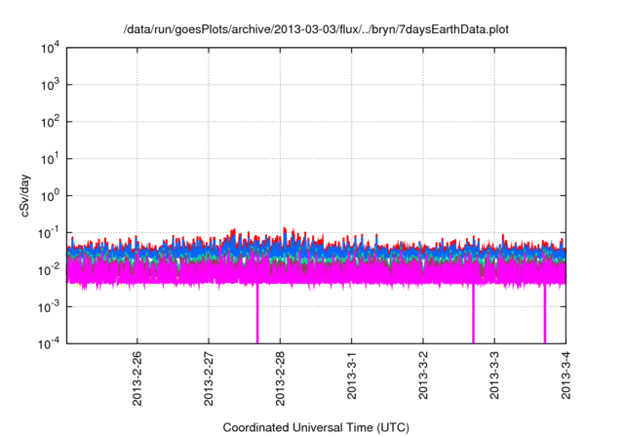Click the 2013-2-28 date tick label
The height and width of the screenshot is (437, 624).
pos(280,378)
